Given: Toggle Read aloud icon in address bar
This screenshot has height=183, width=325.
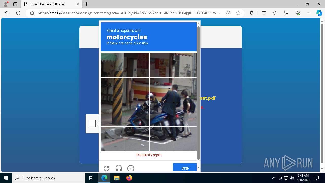Looking at the screenshot, I should click(228, 13).
